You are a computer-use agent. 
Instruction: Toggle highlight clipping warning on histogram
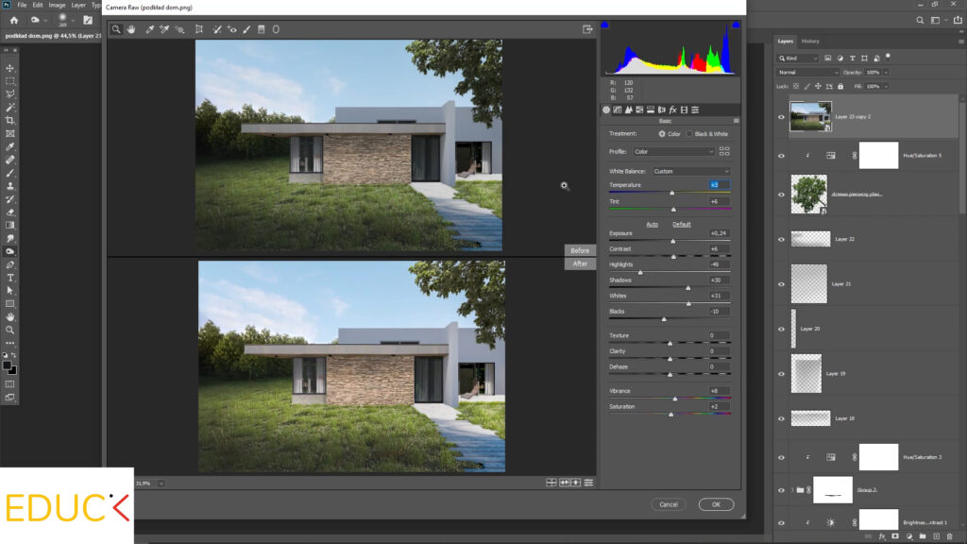[x=736, y=25]
